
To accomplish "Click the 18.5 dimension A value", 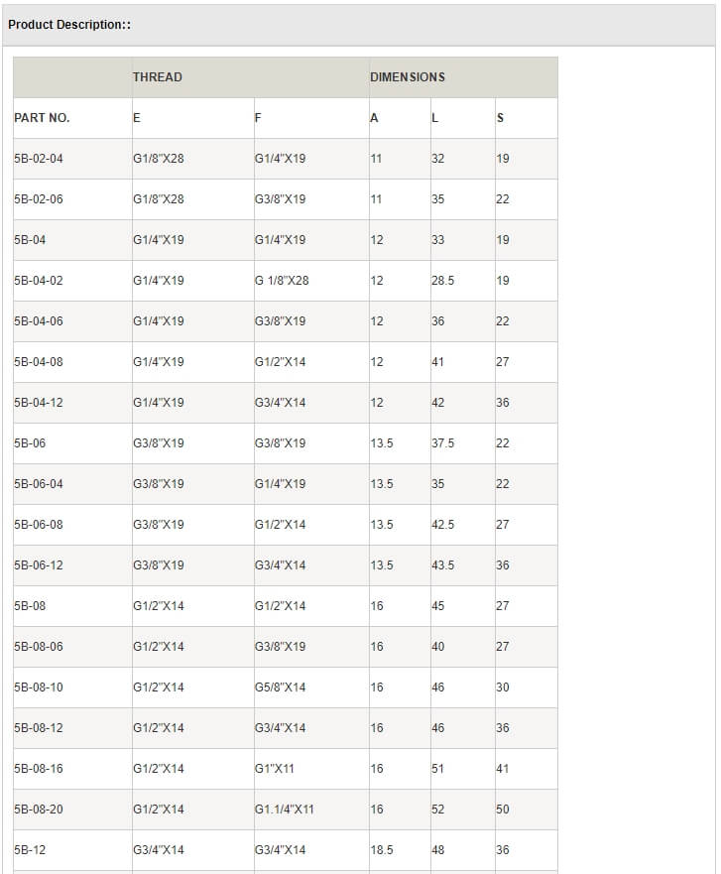I will click(x=382, y=850).
